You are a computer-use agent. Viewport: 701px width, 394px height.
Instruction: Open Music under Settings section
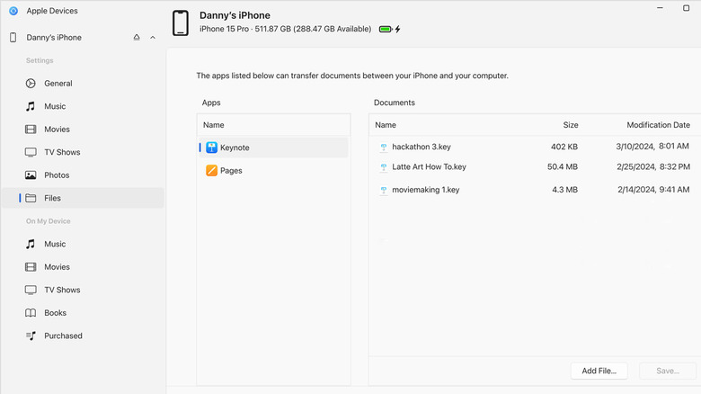(55, 106)
